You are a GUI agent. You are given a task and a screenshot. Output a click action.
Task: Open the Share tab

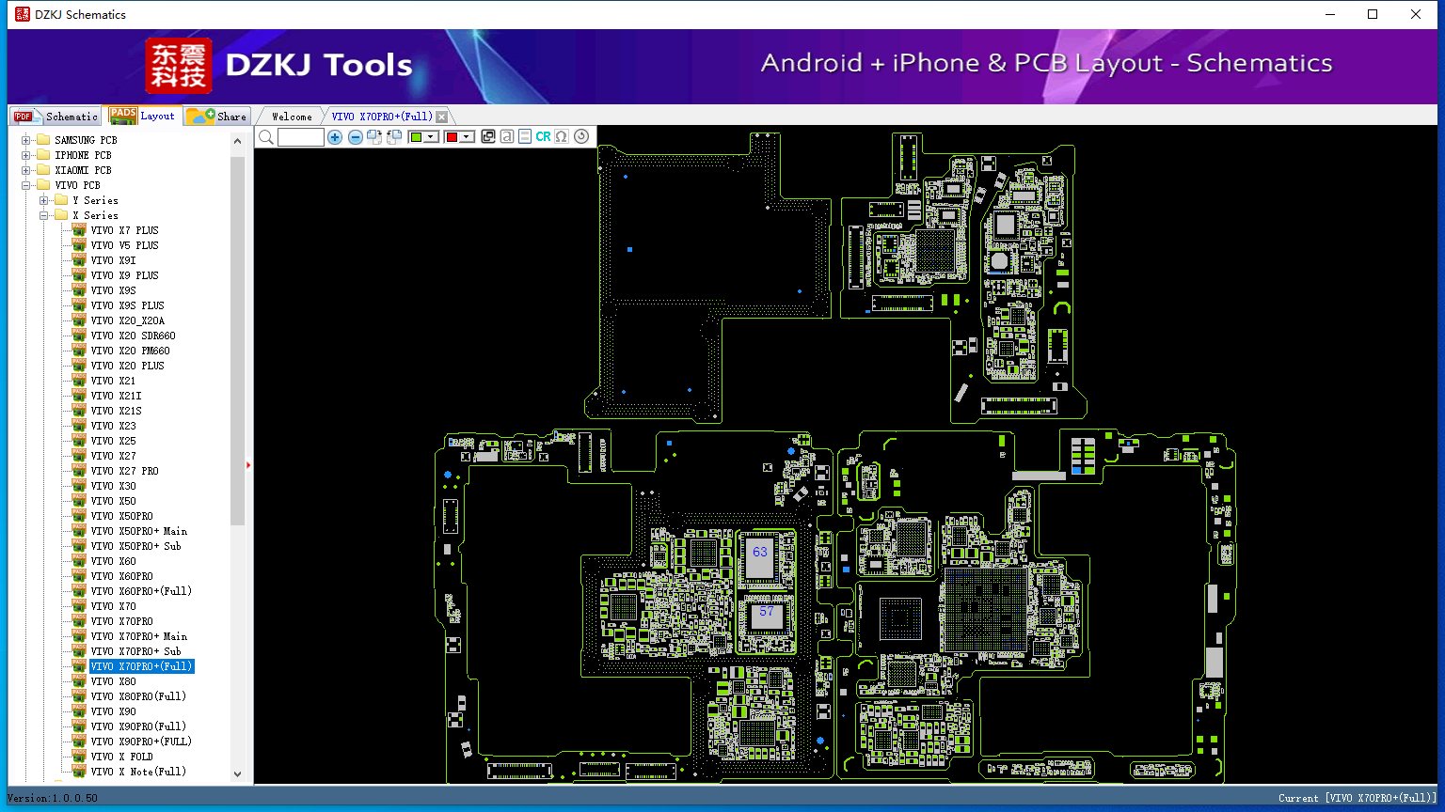point(216,117)
